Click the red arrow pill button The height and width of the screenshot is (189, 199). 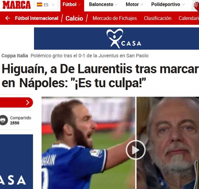pyautogui.click(x=16, y=102)
